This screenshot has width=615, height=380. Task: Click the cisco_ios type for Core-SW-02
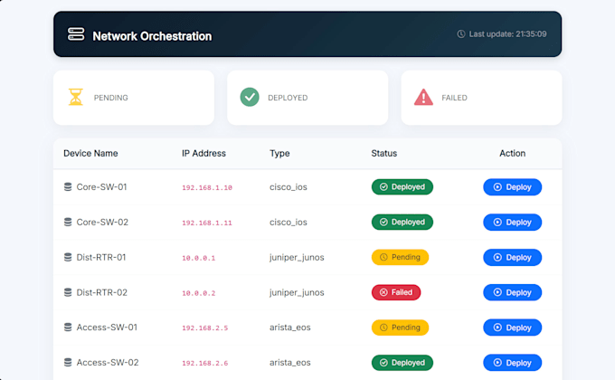coord(289,223)
